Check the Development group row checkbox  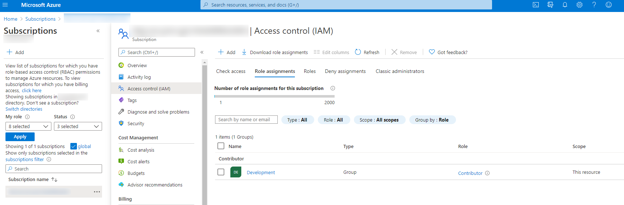pos(221,172)
